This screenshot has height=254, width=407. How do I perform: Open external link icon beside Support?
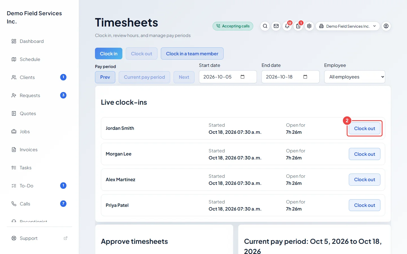pyautogui.click(x=66, y=238)
